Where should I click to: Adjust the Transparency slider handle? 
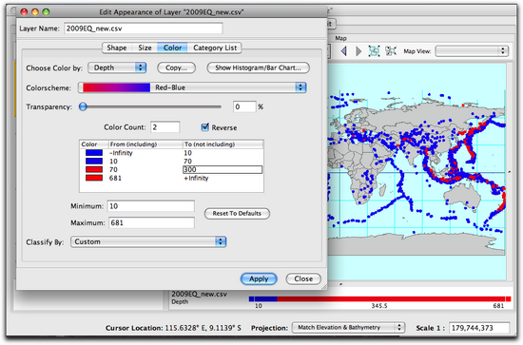pyautogui.click(x=83, y=106)
